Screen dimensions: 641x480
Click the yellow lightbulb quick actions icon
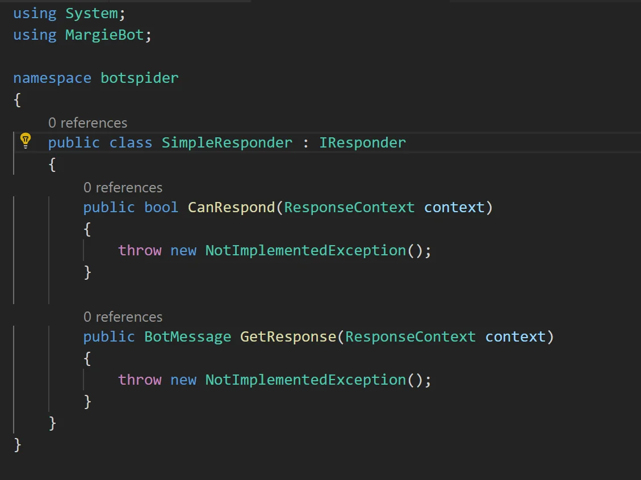(26, 141)
